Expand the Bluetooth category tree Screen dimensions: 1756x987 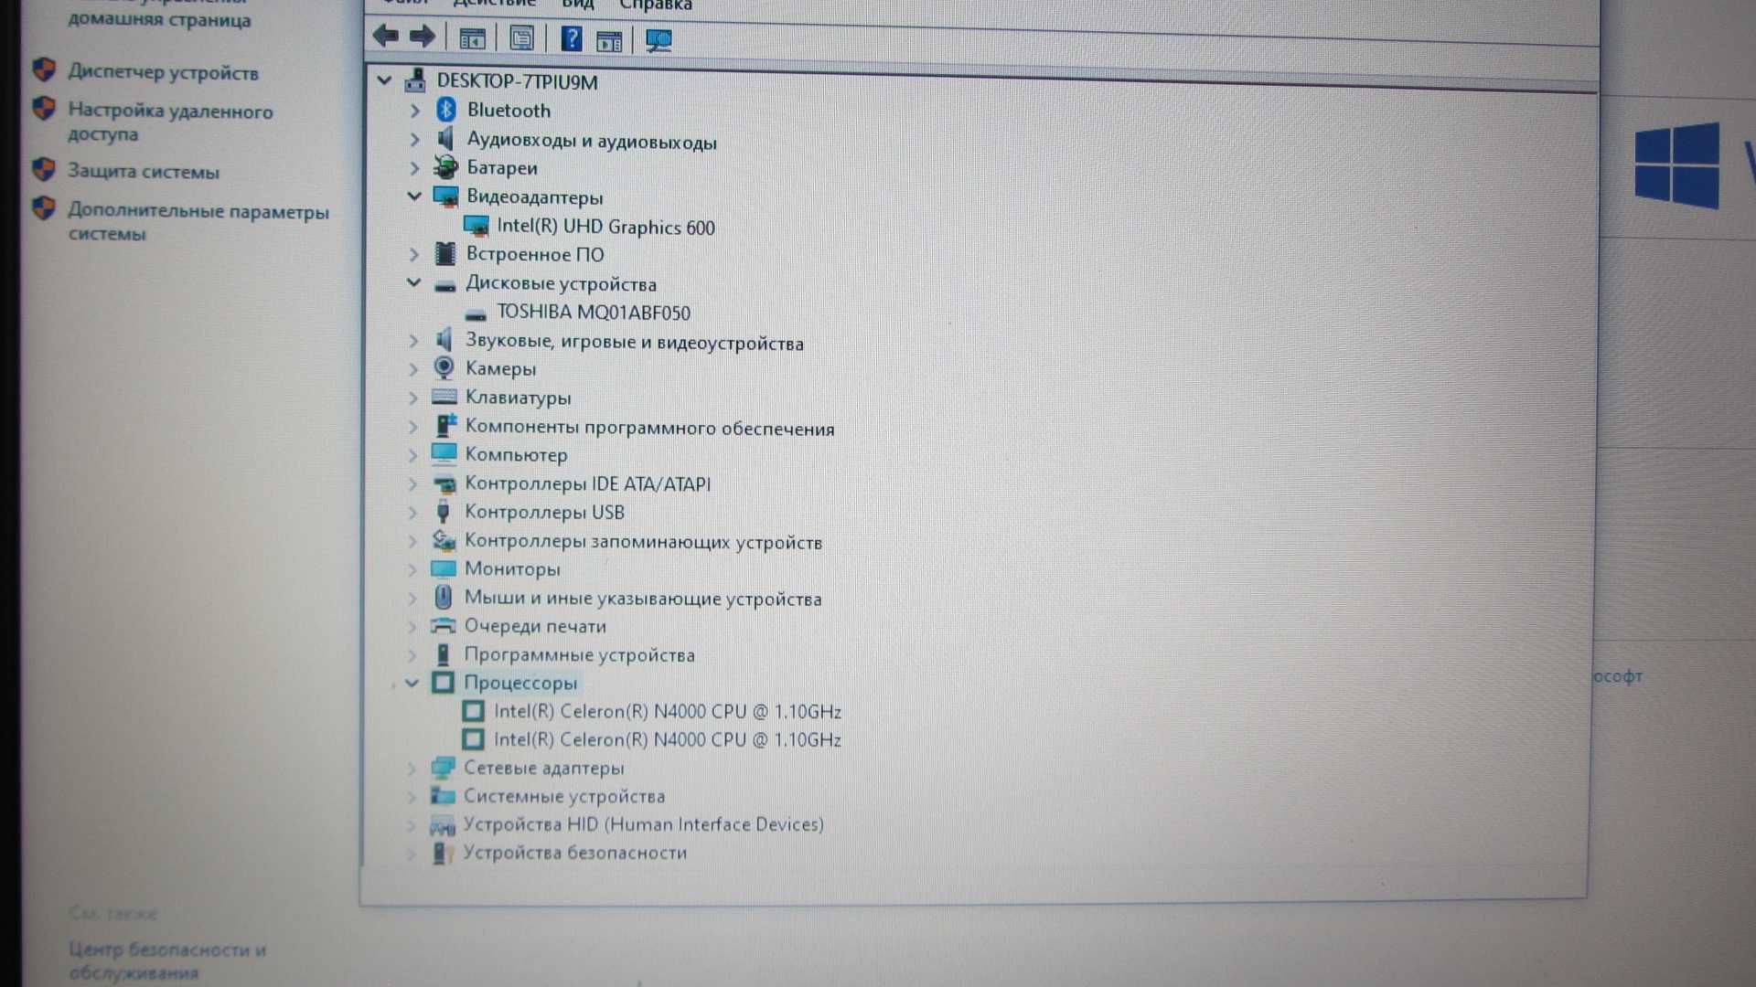pos(416,110)
